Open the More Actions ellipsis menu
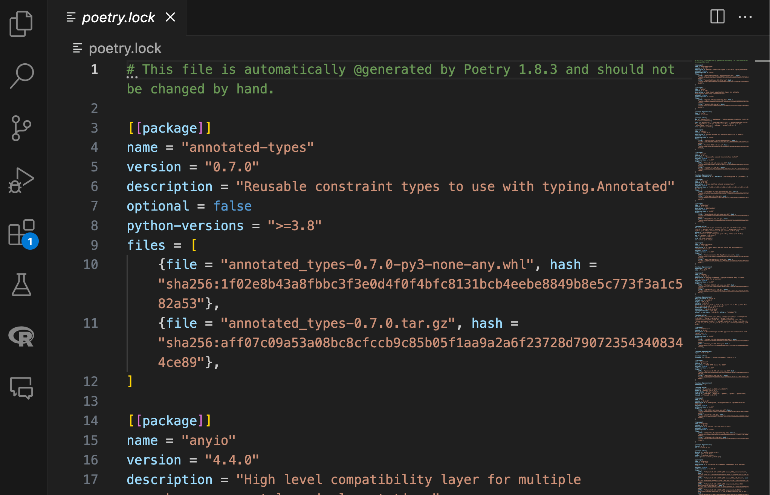This screenshot has width=770, height=495. click(x=745, y=17)
